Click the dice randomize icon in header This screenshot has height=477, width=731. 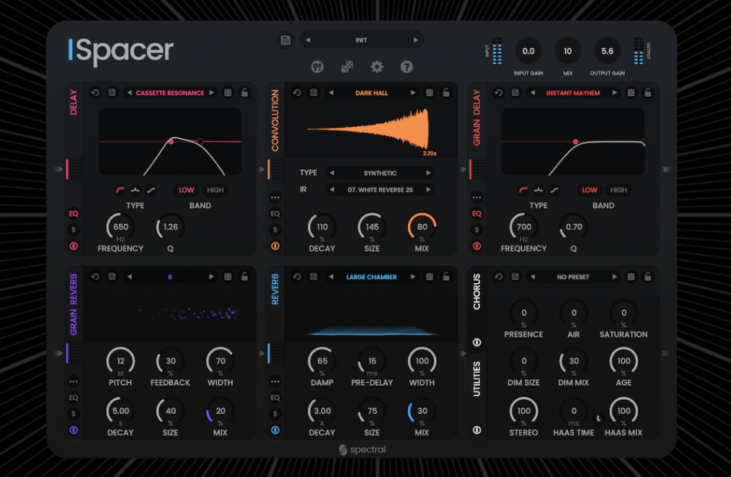pos(347,67)
